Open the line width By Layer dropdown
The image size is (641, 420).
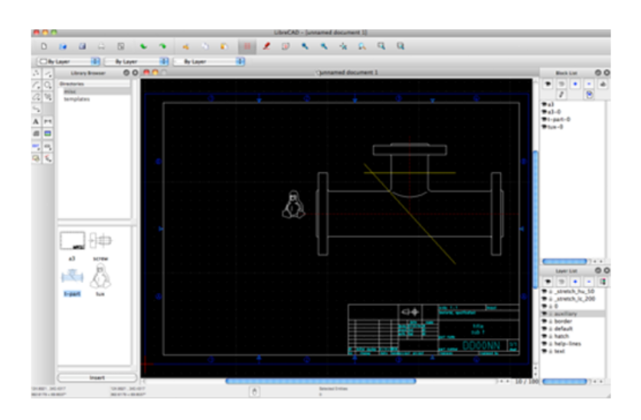click(x=136, y=61)
